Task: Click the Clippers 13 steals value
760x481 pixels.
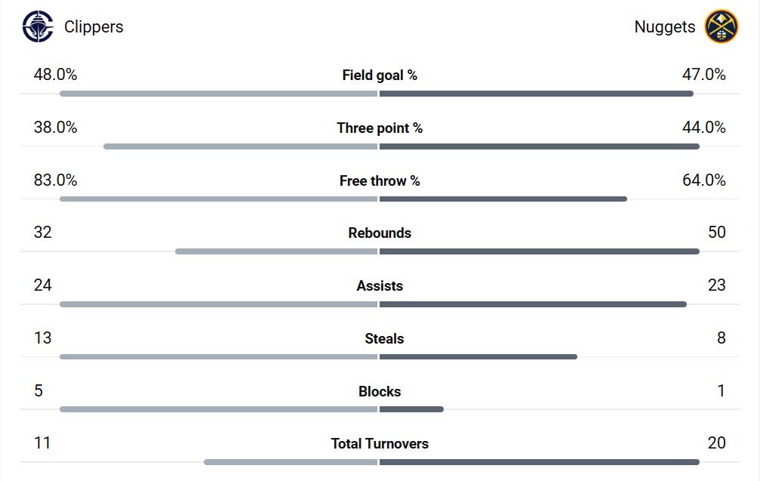Action: coord(42,338)
